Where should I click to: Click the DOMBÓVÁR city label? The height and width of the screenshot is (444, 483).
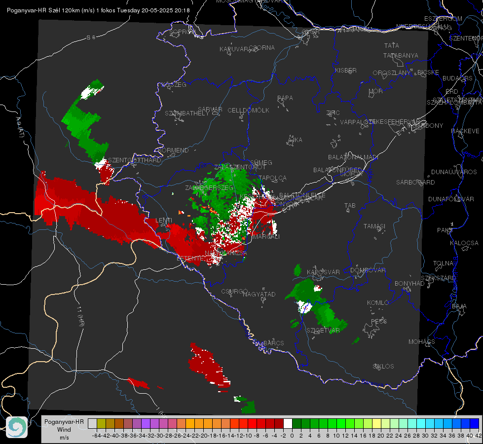[368, 270]
